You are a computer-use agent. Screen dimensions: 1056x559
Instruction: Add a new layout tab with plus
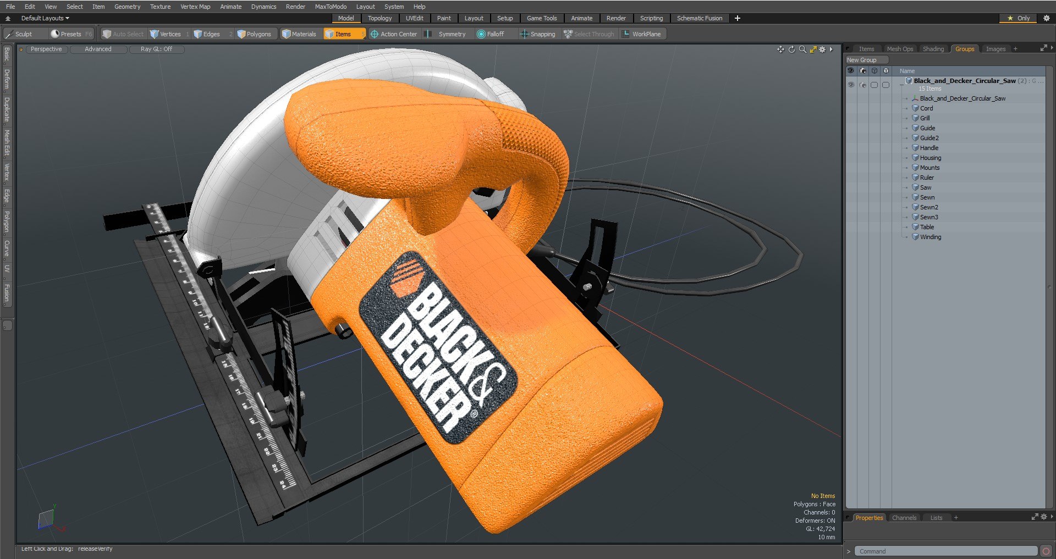point(737,18)
